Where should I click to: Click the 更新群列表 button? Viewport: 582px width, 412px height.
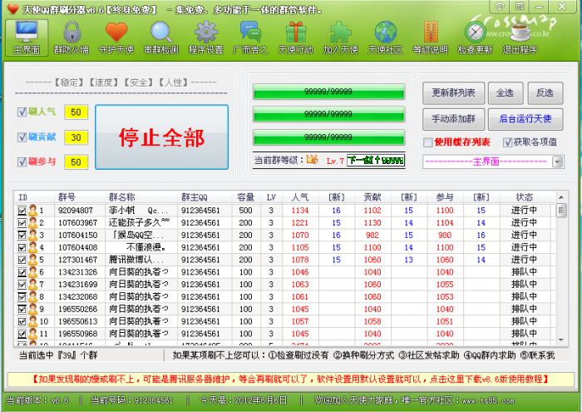click(453, 93)
